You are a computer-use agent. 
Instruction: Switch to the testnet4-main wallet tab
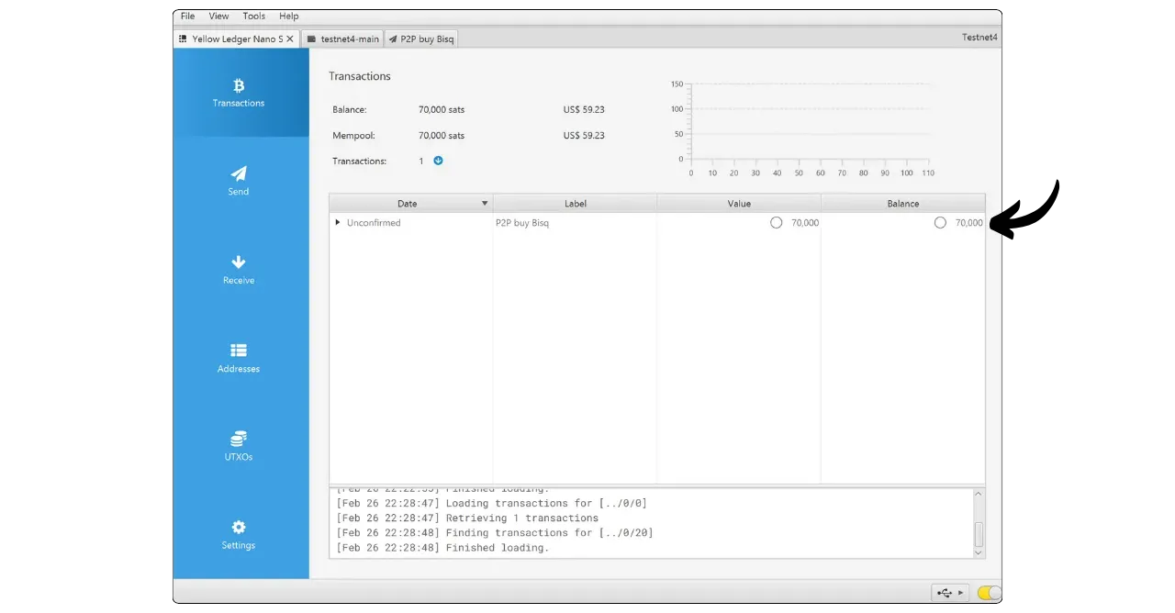pos(342,39)
